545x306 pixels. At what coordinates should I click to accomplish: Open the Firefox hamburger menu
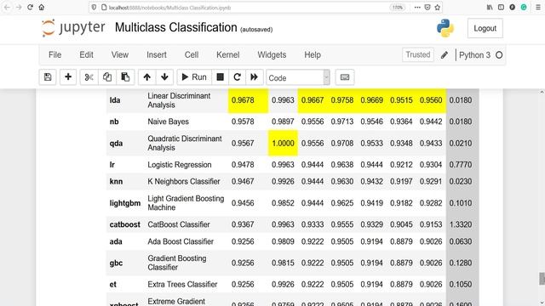pos(538,8)
